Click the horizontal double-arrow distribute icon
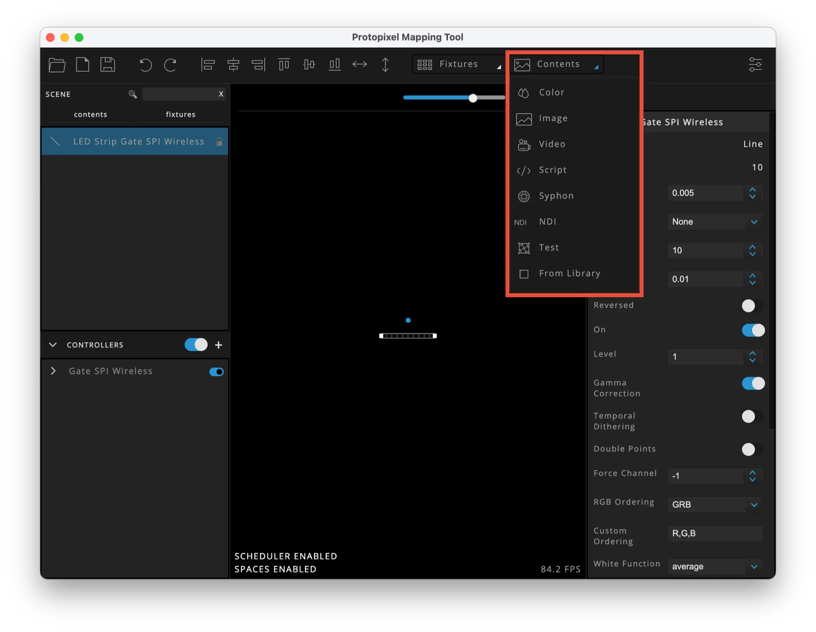Image resolution: width=816 pixels, height=632 pixels. [359, 64]
